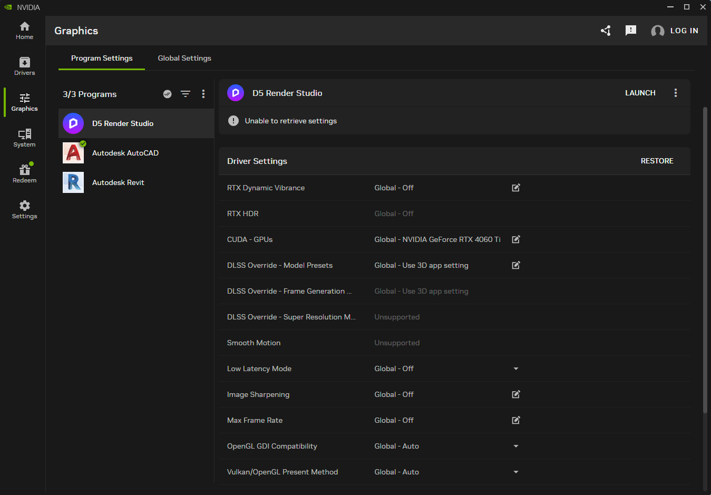Open the System section icon
The width and height of the screenshot is (711, 495).
click(24, 138)
